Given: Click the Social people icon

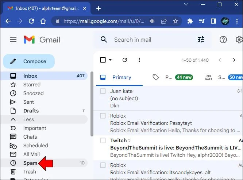Looking at the screenshot, I should tap(209, 77).
